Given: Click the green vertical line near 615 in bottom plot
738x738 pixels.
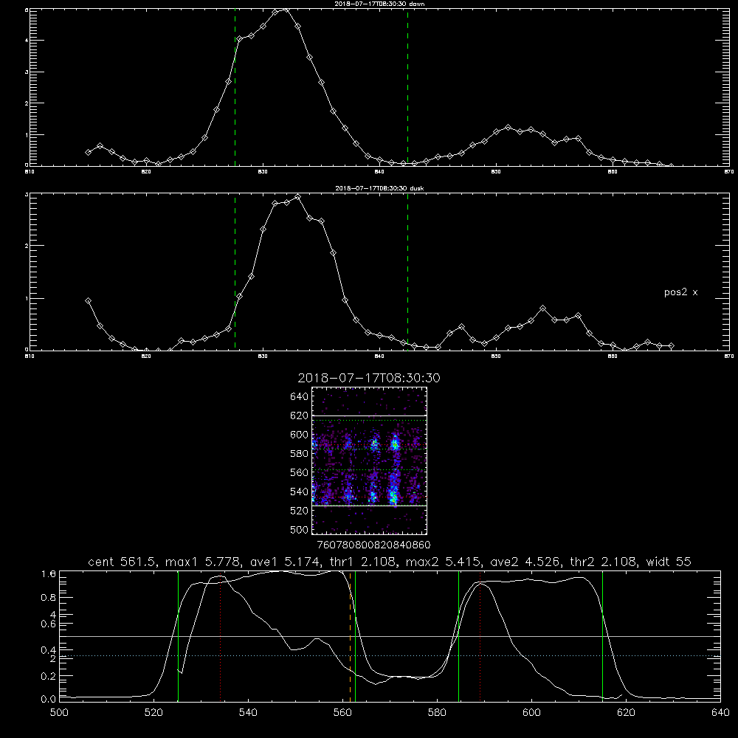Looking at the screenshot, I should [x=602, y=636].
